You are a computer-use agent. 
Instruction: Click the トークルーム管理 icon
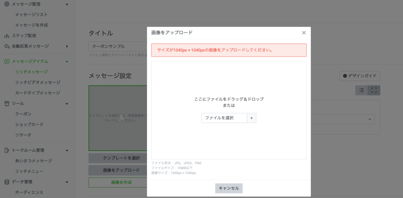[7, 150]
